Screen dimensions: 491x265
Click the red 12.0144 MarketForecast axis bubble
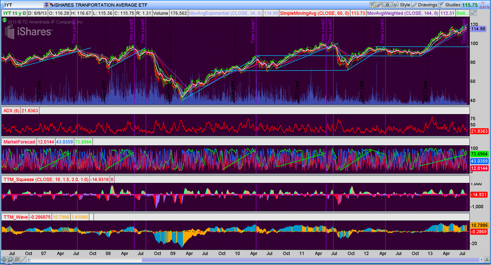click(479, 168)
